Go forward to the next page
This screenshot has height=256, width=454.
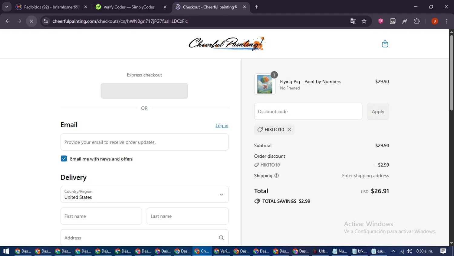tap(19, 21)
